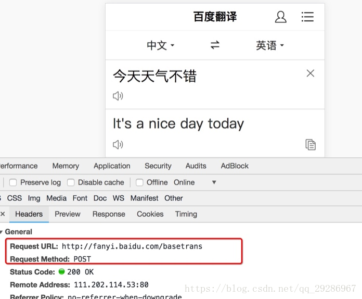Enable the Preserve log checkbox
Viewport: 362px width, 299px height.
pyautogui.click(x=13, y=182)
